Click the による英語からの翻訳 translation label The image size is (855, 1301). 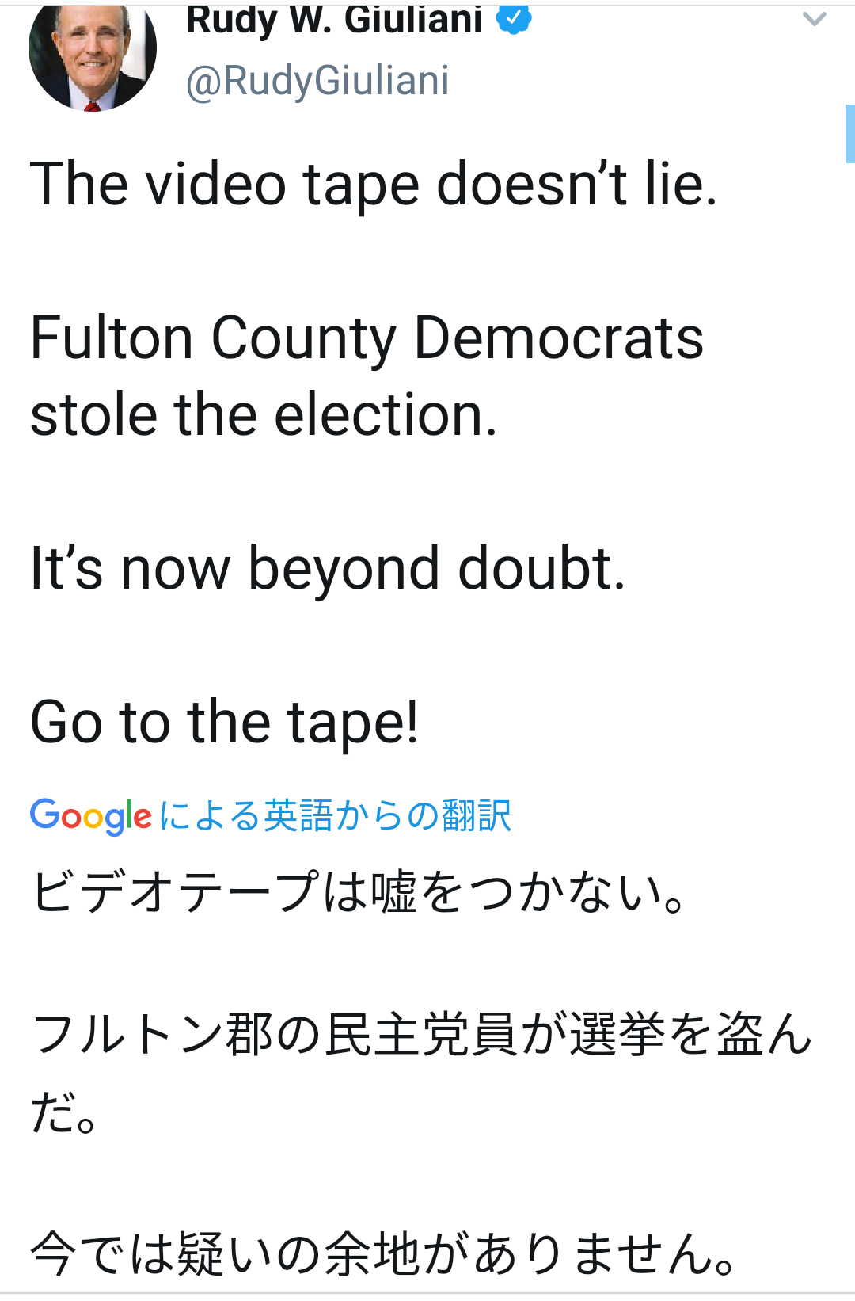335,815
